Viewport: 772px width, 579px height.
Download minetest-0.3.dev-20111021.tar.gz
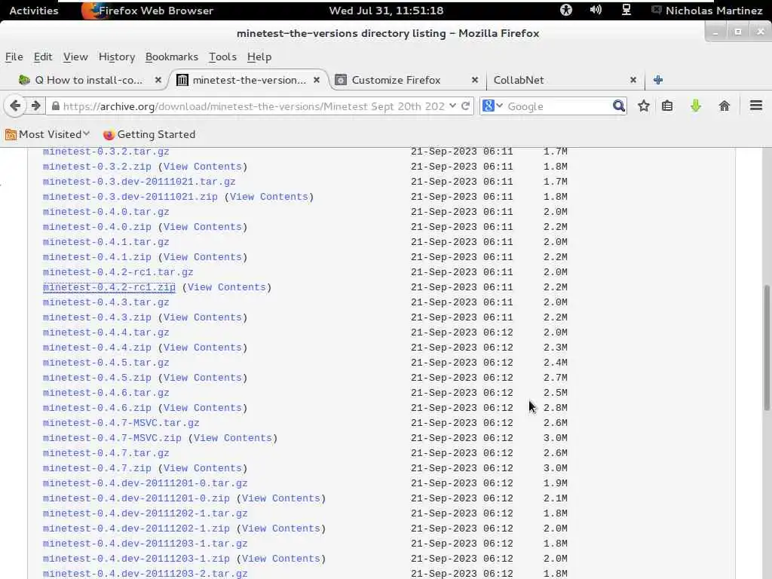[139, 182]
